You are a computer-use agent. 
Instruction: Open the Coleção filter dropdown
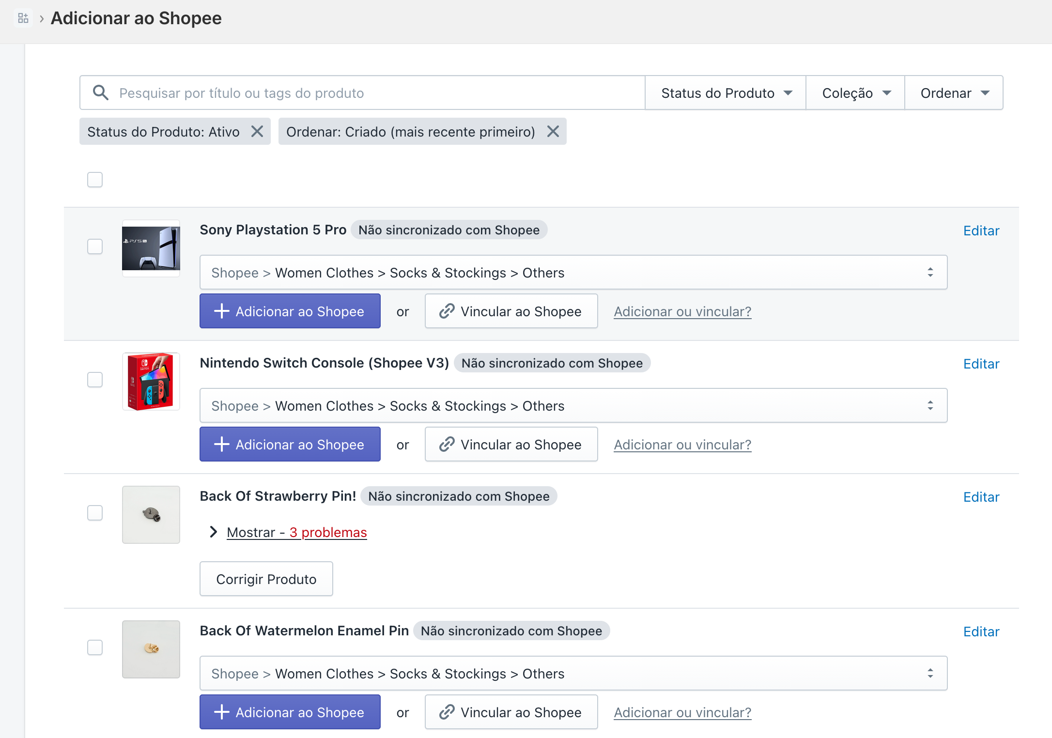tap(855, 93)
